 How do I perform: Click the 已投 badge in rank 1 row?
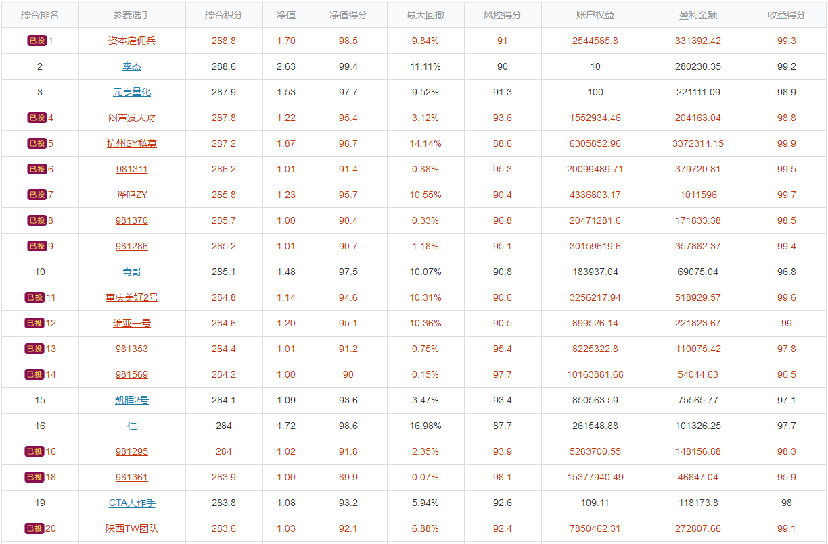point(37,41)
